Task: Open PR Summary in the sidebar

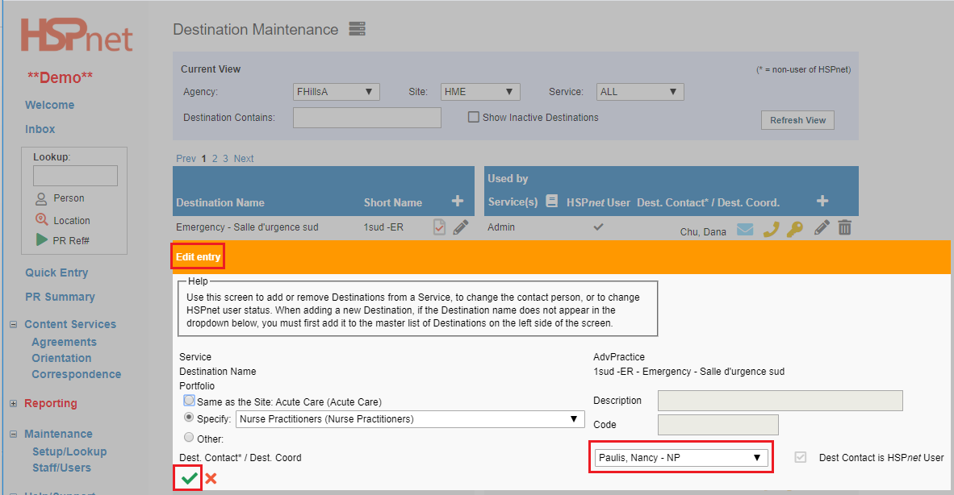Action: point(61,297)
